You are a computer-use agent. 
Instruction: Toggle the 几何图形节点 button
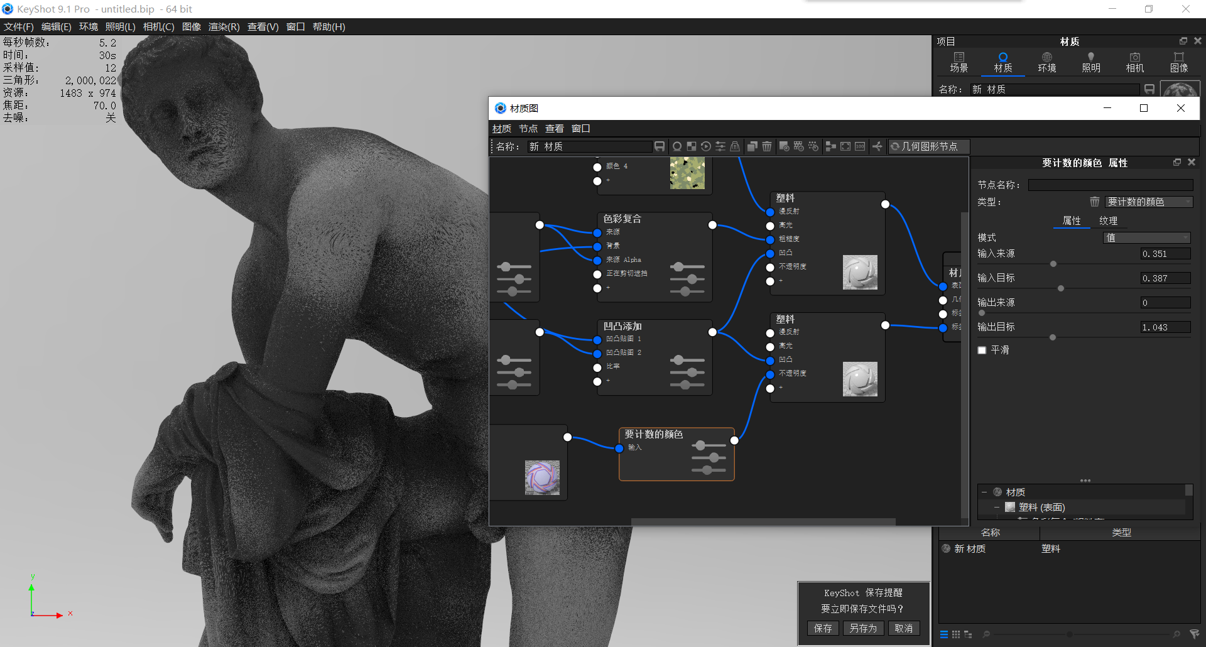point(928,146)
